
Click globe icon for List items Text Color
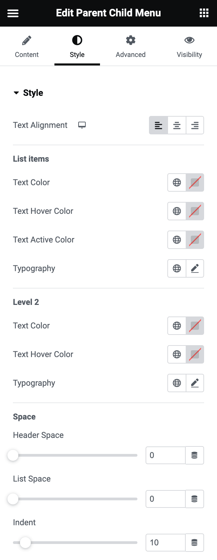point(177,182)
